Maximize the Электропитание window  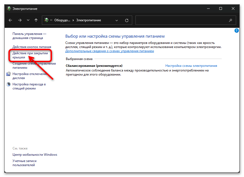coord(221,8)
